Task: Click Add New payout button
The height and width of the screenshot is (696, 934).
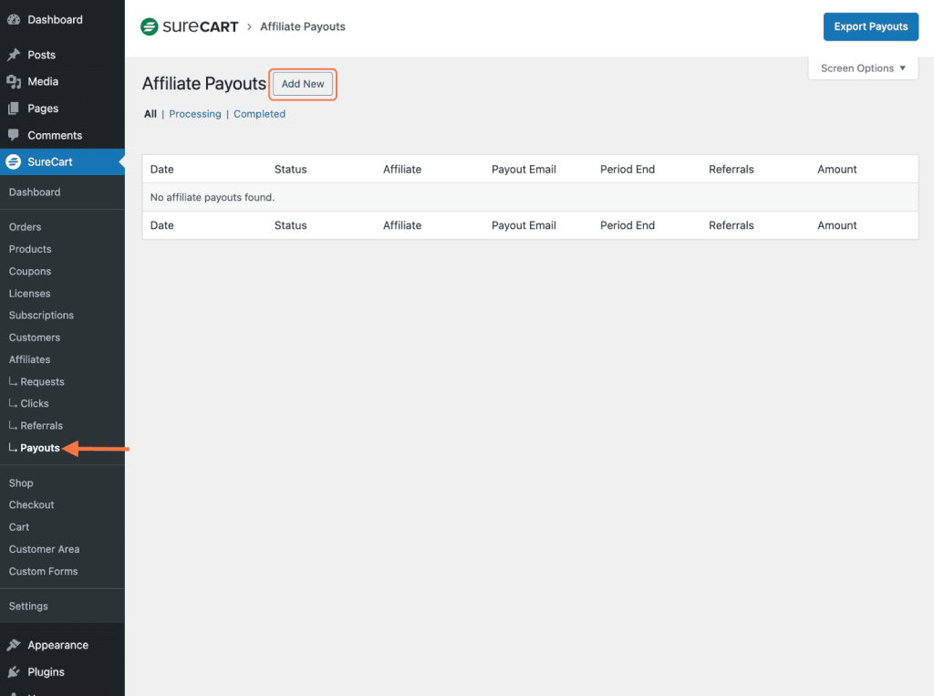Action: click(x=303, y=84)
